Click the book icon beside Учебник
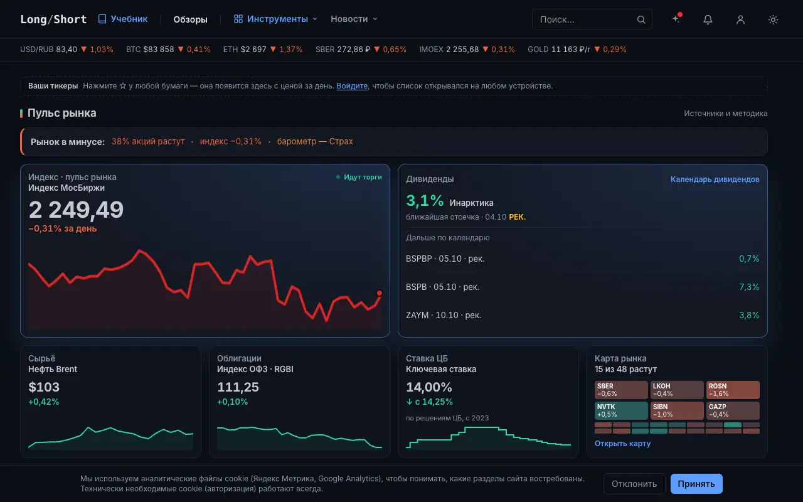This screenshot has height=502, width=803. click(x=102, y=19)
